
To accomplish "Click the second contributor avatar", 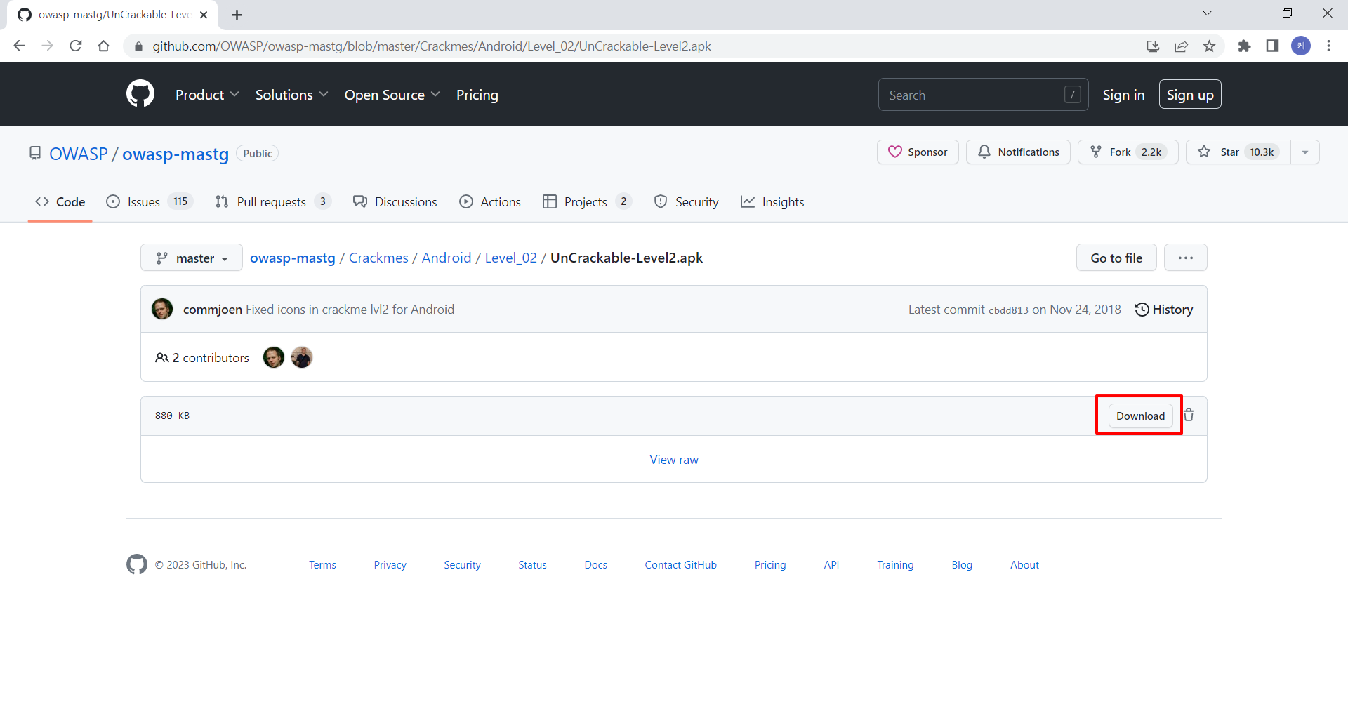I will (302, 357).
